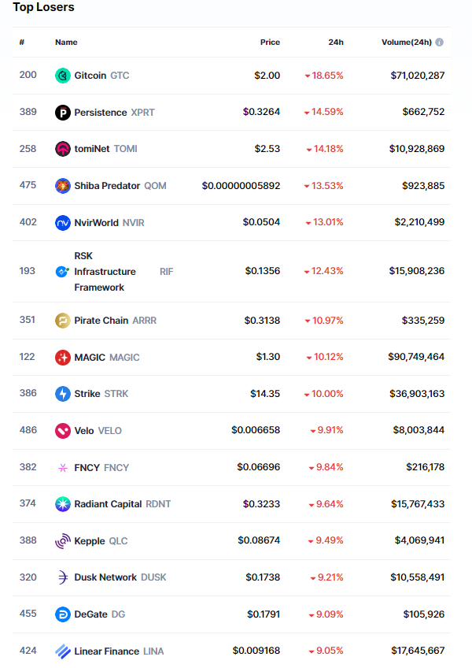Click the MAGIC coin logo icon

click(63, 358)
